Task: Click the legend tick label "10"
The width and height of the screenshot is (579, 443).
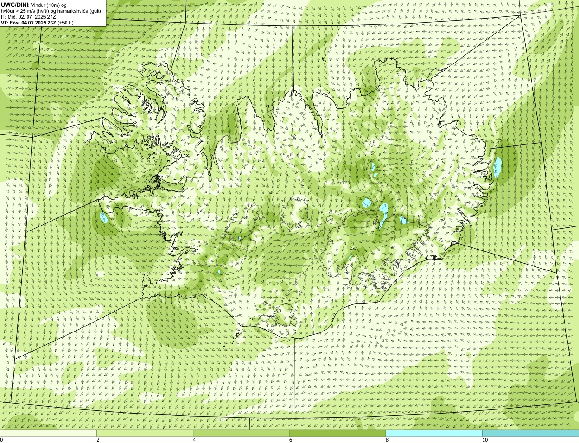Action: tap(484, 440)
